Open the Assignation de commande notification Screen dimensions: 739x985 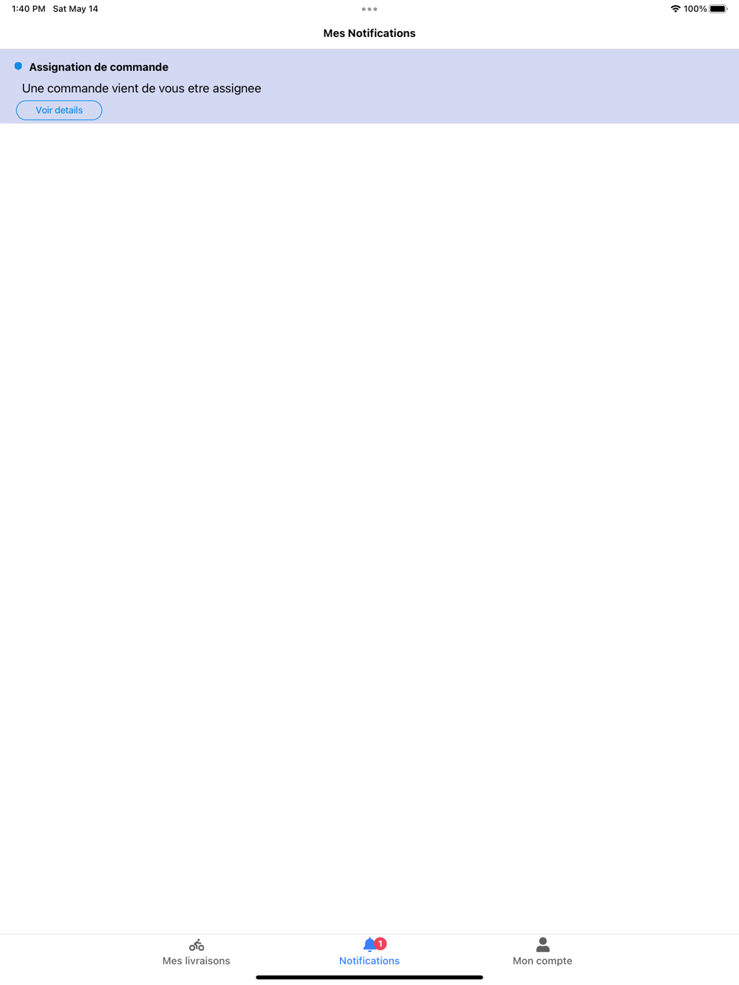[x=369, y=86]
